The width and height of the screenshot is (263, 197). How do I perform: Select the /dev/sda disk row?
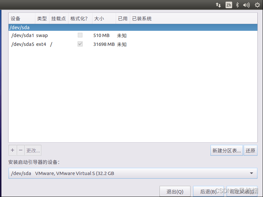click(133, 27)
